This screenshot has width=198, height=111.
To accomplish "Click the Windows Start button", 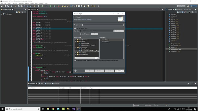I will tap(2, 109).
